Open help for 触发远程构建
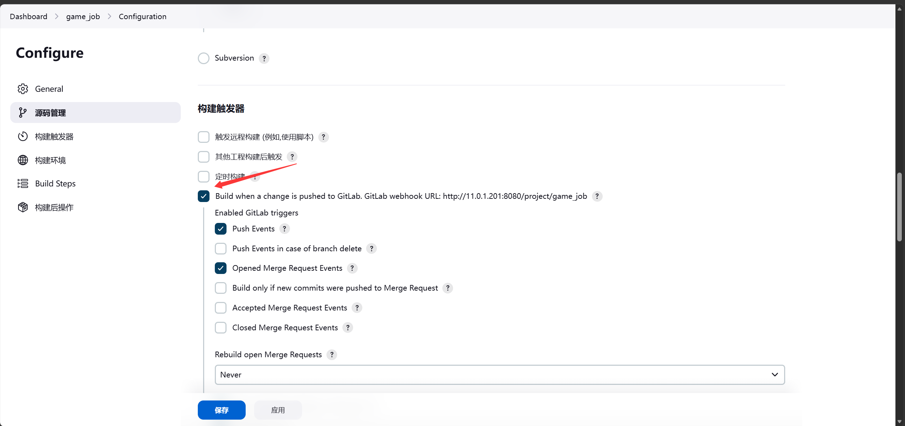 coord(323,137)
